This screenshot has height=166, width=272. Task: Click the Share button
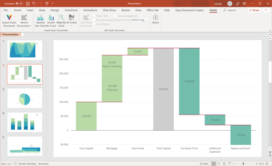click(x=254, y=10)
